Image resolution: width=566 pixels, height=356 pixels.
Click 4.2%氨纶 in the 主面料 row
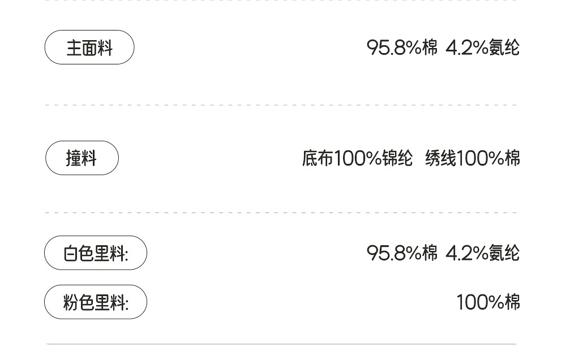(x=482, y=47)
